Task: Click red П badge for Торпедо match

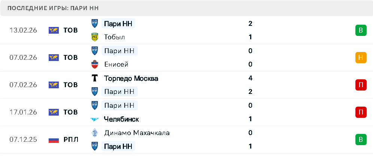Action: (x=361, y=85)
